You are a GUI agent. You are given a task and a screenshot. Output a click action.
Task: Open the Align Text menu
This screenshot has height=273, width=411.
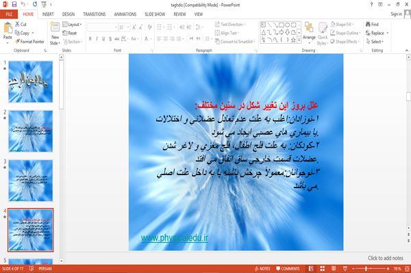coord(227,33)
